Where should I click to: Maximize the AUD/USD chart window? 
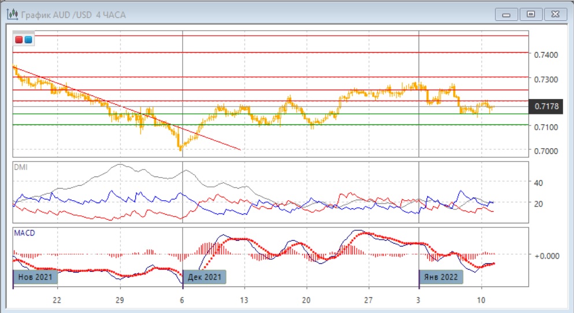tap(531, 14)
